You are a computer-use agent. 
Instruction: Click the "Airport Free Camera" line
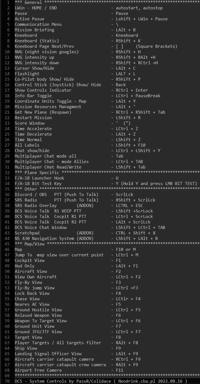(38, 370)
